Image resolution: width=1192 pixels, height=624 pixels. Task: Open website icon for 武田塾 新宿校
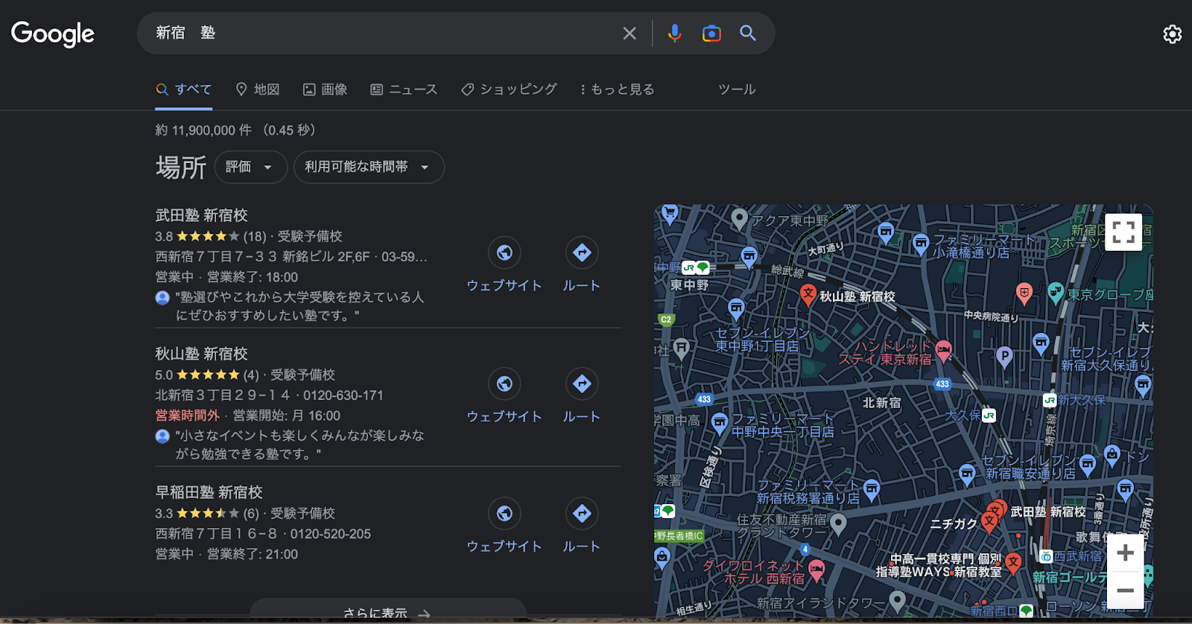click(x=504, y=253)
